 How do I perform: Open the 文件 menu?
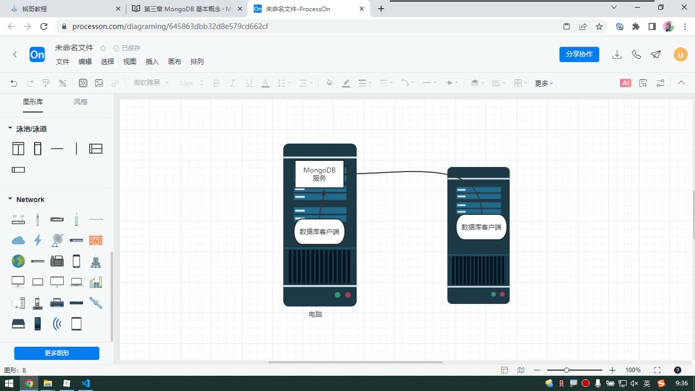(x=63, y=62)
